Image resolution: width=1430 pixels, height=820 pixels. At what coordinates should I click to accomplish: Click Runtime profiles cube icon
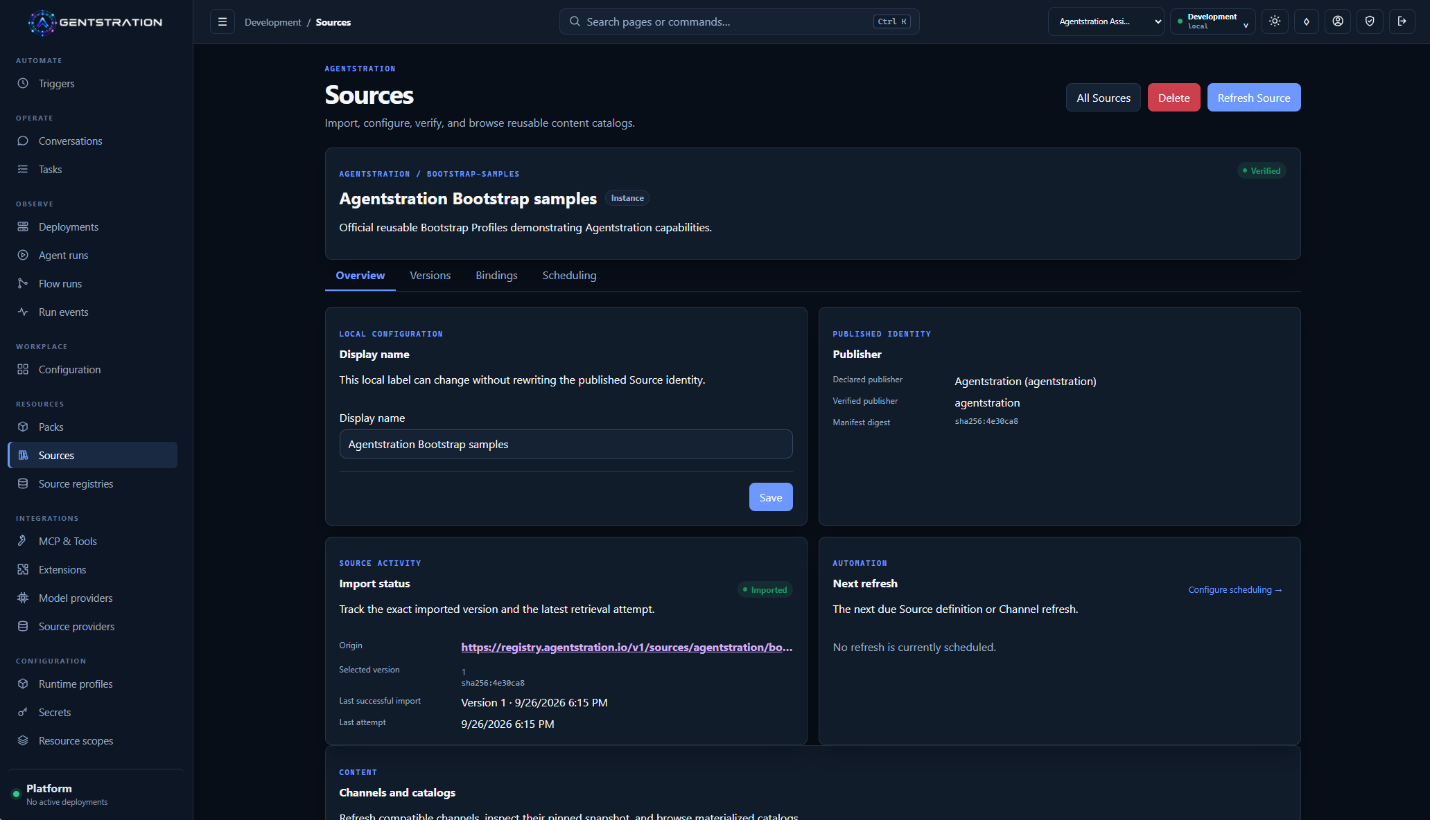tap(23, 684)
